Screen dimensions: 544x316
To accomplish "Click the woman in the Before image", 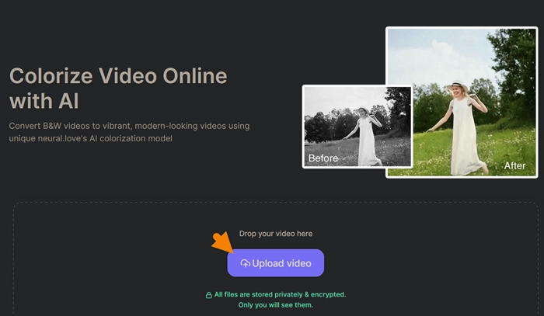I will (x=364, y=134).
